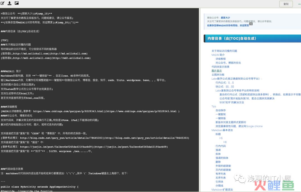Select 引用块 TOC entry
Screen dimensions: 301x192
[219, 182]
